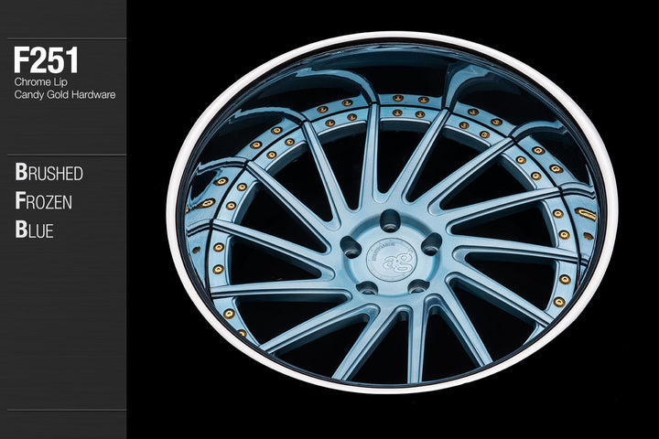Select the word Brushed in the sidebar
The height and width of the screenshot is (439, 659).
49,174
